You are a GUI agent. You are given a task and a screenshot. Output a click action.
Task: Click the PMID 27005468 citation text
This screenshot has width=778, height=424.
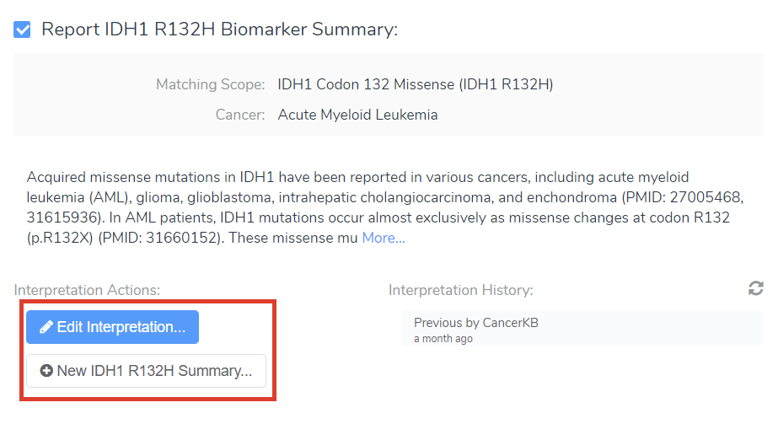click(683, 197)
